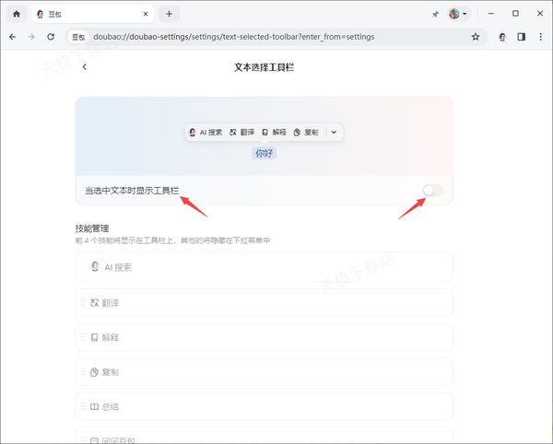Select the AI 搜索 skill row
This screenshot has width=553, height=444.
[265, 267]
